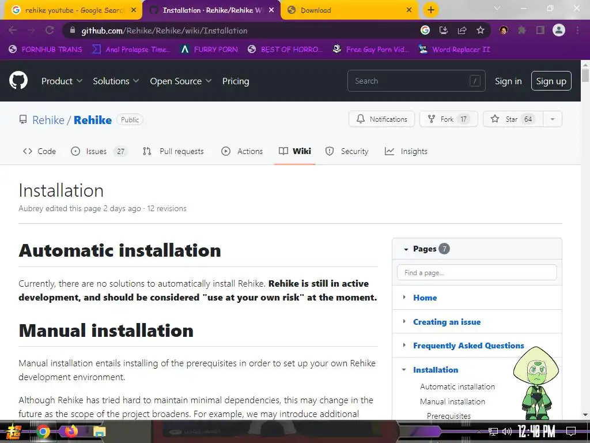Close the rehike youtube Google Search tab
The height and width of the screenshot is (443, 590).
tap(134, 10)
